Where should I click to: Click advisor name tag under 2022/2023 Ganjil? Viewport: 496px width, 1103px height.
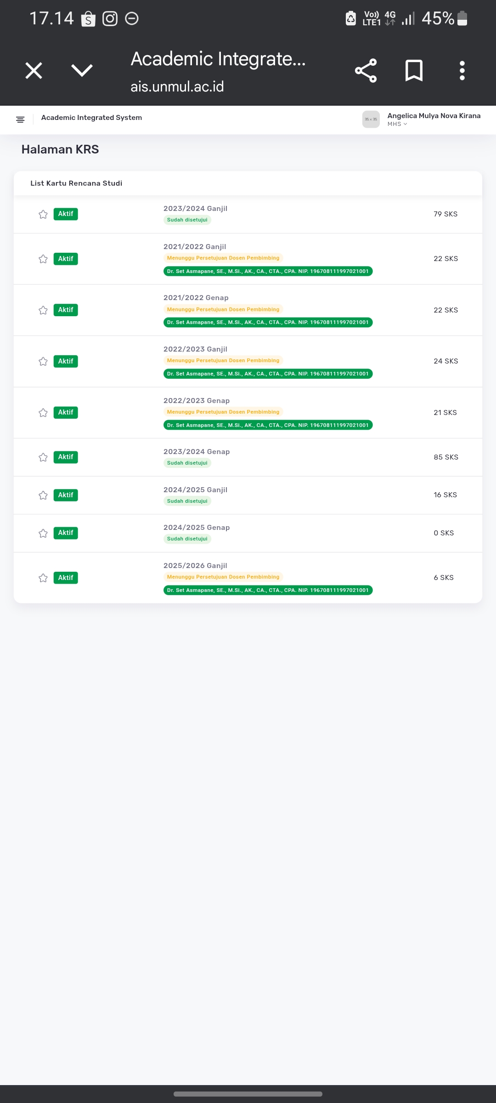268,374
